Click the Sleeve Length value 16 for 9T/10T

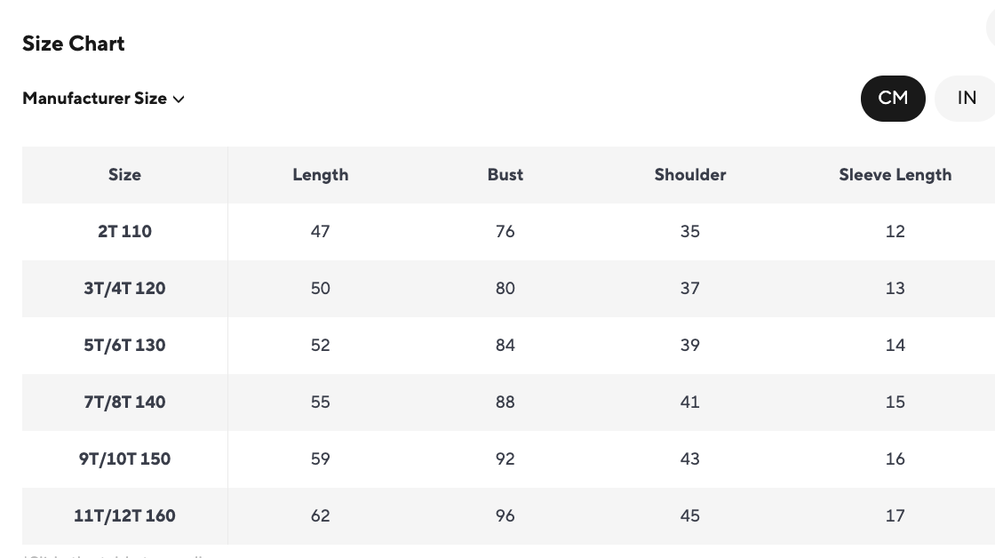click(895, 459)
